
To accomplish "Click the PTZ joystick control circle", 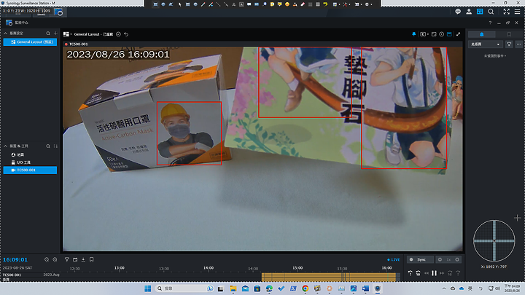I will click(494, 240).
